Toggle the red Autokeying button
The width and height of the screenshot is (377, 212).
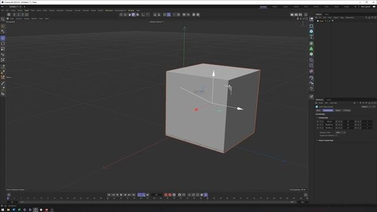point(170,195)
